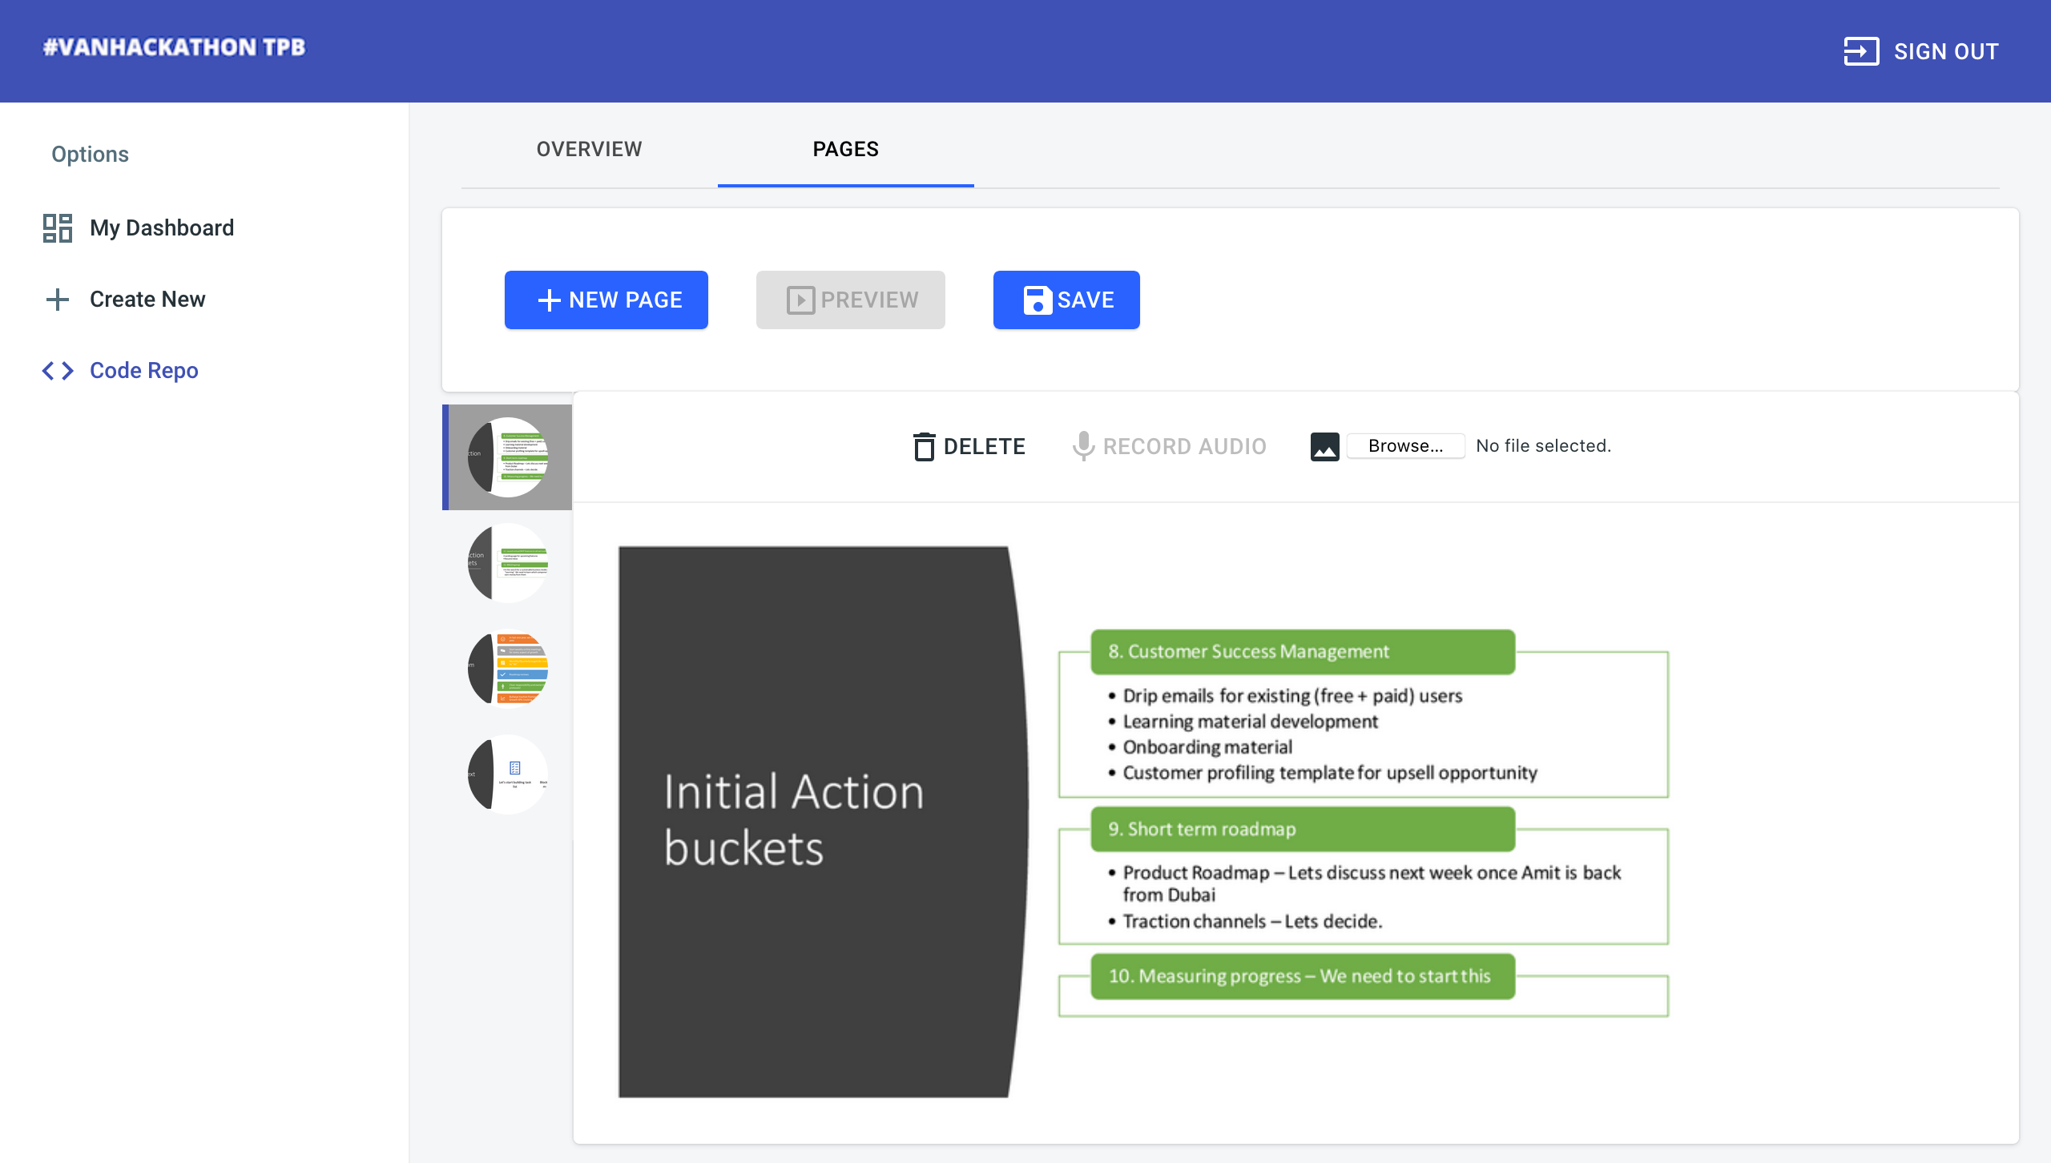Click the Delete trash icon

pyautogui.click(x=924, y=446)
